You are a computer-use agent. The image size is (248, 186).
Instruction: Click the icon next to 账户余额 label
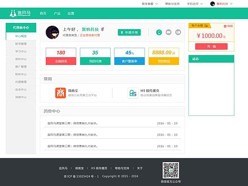click(206, 25)
